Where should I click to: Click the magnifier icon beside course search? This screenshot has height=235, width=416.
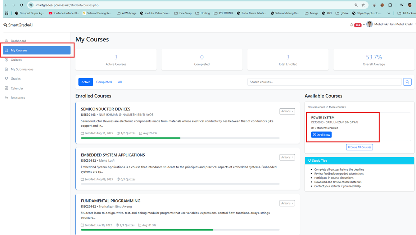click(407, 82)
